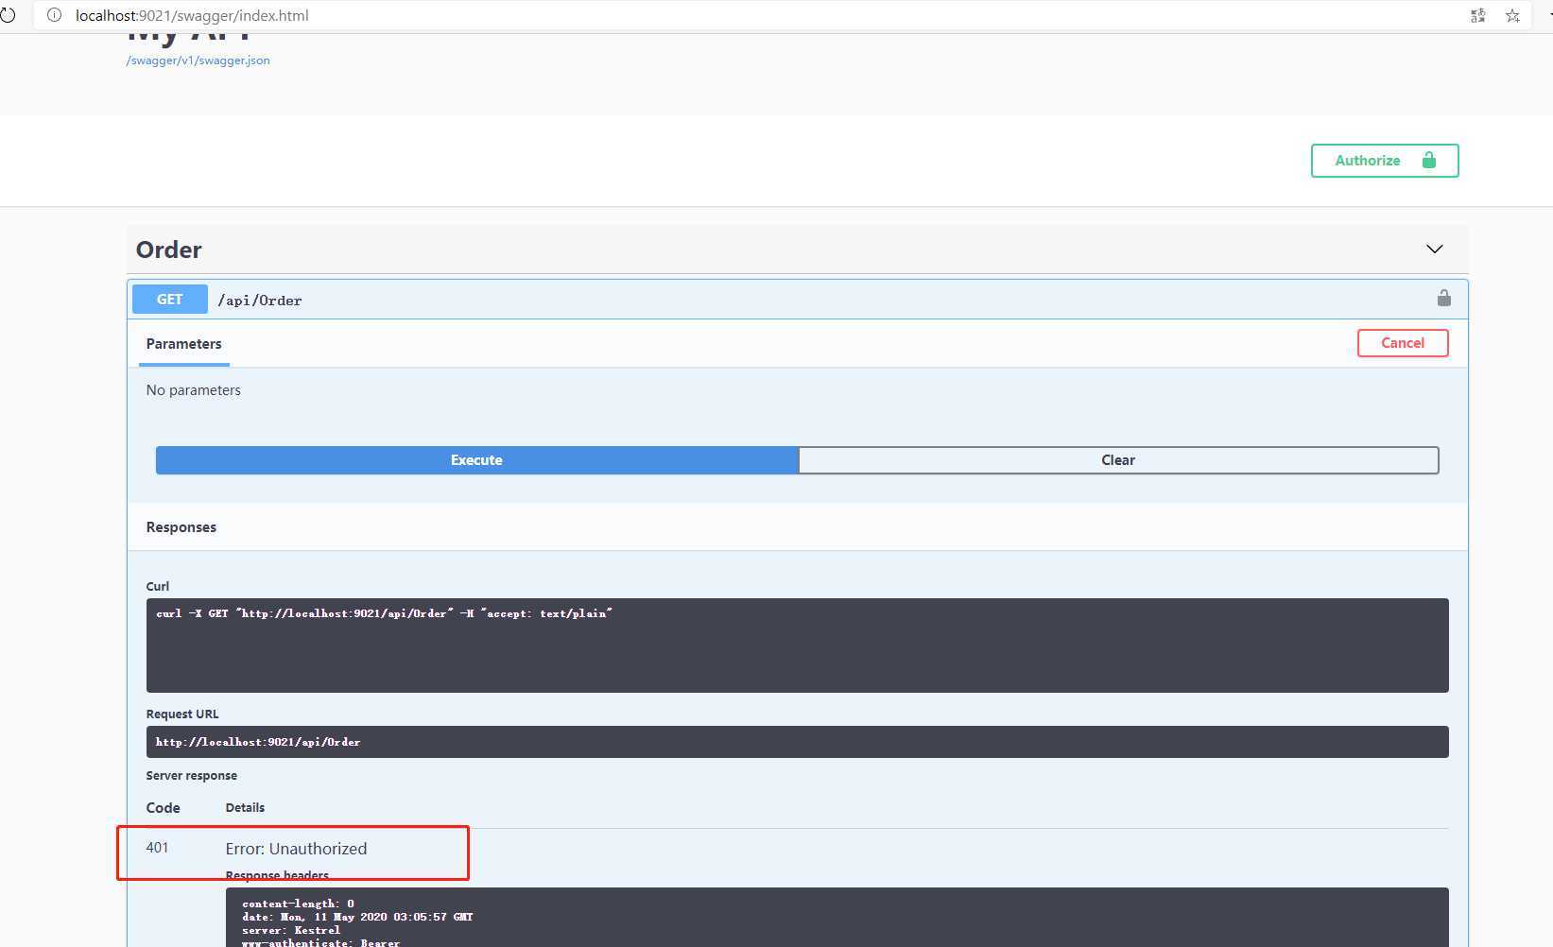Collapse the Order section chevron
The width and height of the screenshot is (1553, 947).
click(1434, 250)
